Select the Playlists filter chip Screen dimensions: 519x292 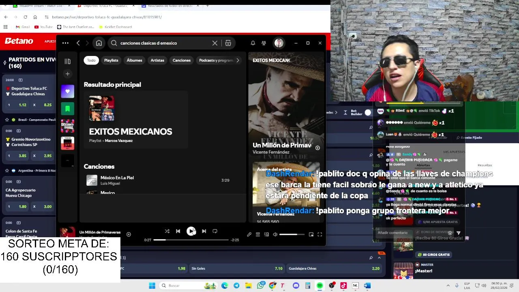[111, 60]
